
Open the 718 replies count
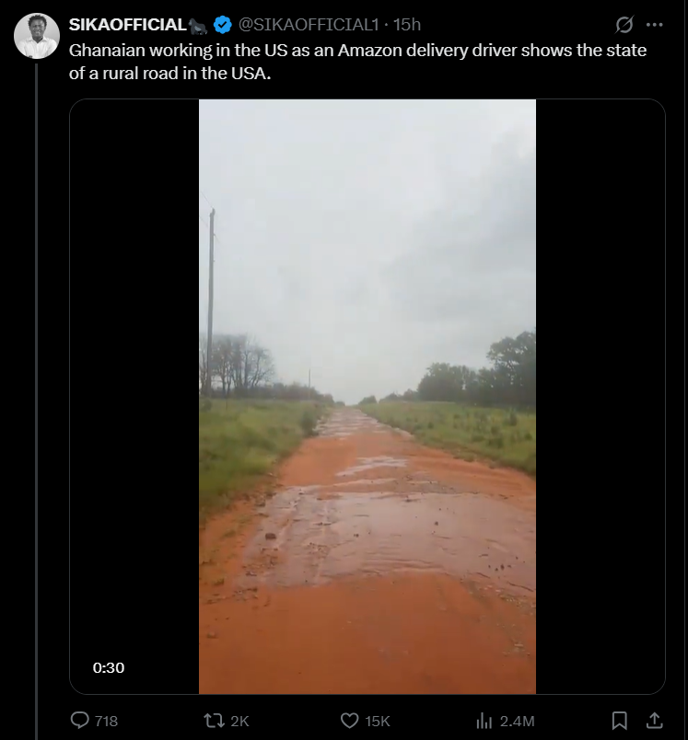click(106, 721)
